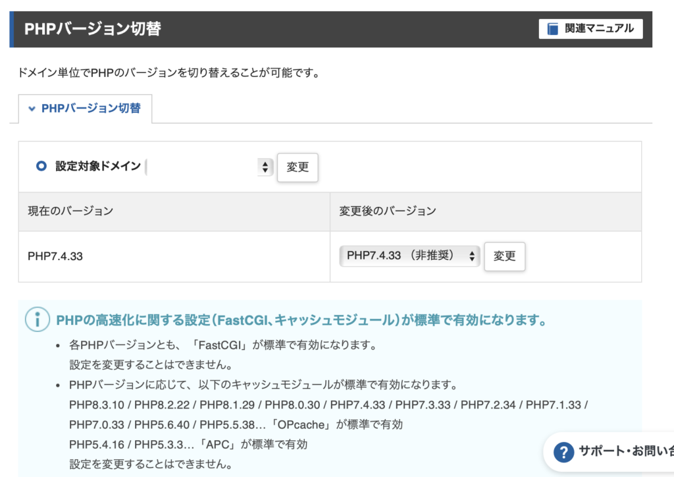This screenshot has width=674, height=477.
Task: Click the up-down arrows of the version dropdown
Action: tap(472, 256)
